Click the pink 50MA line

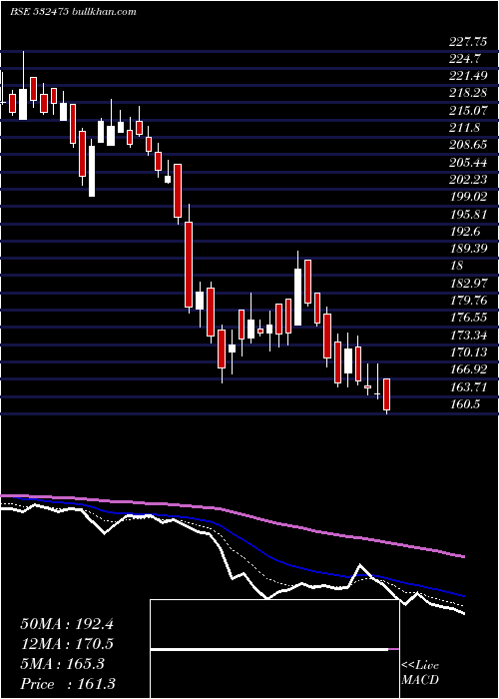[x=232, y=510]
